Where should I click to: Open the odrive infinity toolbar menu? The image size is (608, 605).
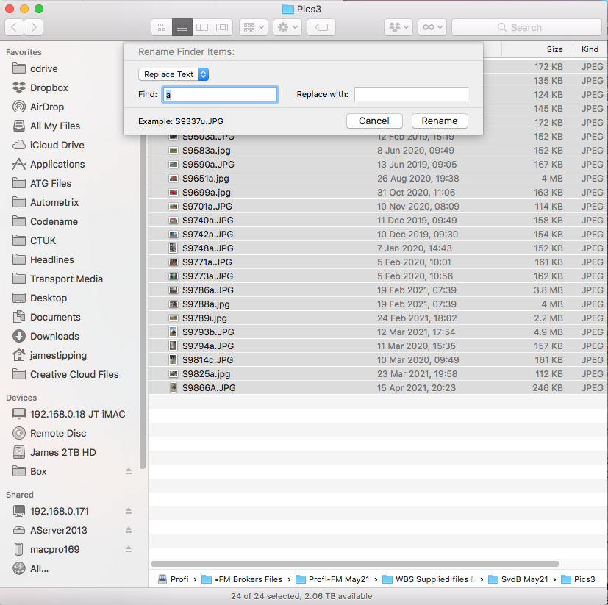[x=432, y=27]
